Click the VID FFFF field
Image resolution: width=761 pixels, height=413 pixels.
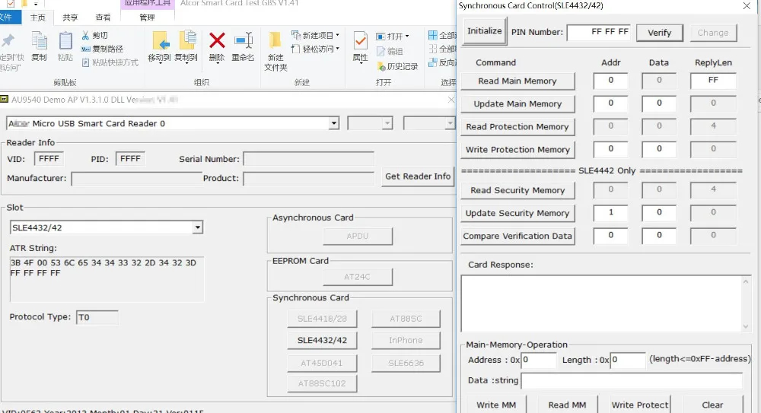(49, 159)
